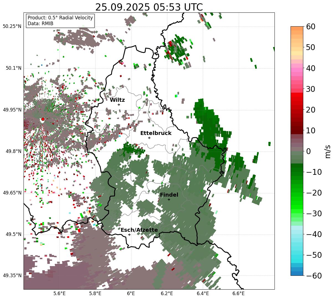Image resolution: width=334 pixels, height=299 pixels.
Task: Select the Ettelbruck city label
Action: click(x=156, y=133)
